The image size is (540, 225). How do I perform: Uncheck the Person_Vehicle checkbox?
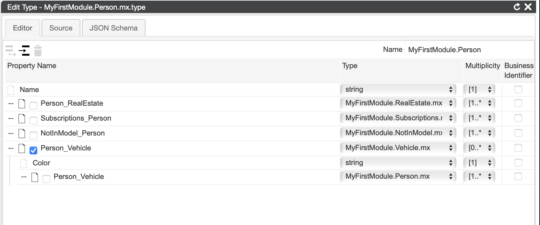coord(33,150)
